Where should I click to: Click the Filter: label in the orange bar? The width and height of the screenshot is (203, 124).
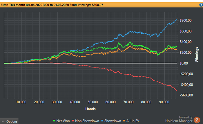pos(5,5)
